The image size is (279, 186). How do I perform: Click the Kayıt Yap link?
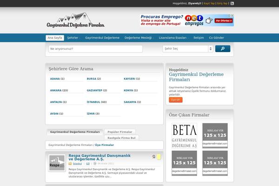coord(209,3)
